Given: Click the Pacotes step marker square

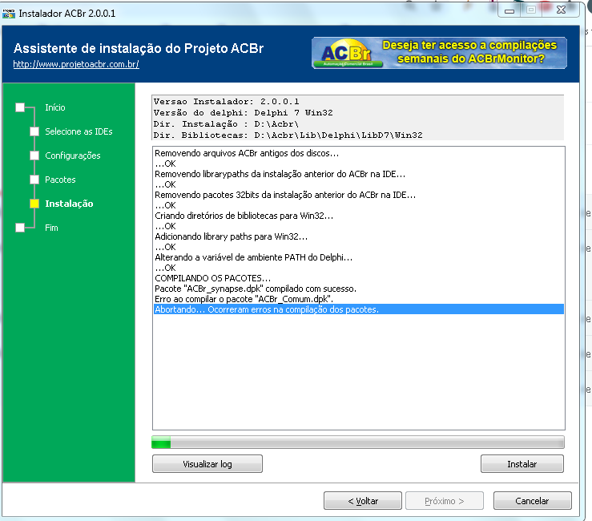Looking at the screenshot, I should click(34, 180).
